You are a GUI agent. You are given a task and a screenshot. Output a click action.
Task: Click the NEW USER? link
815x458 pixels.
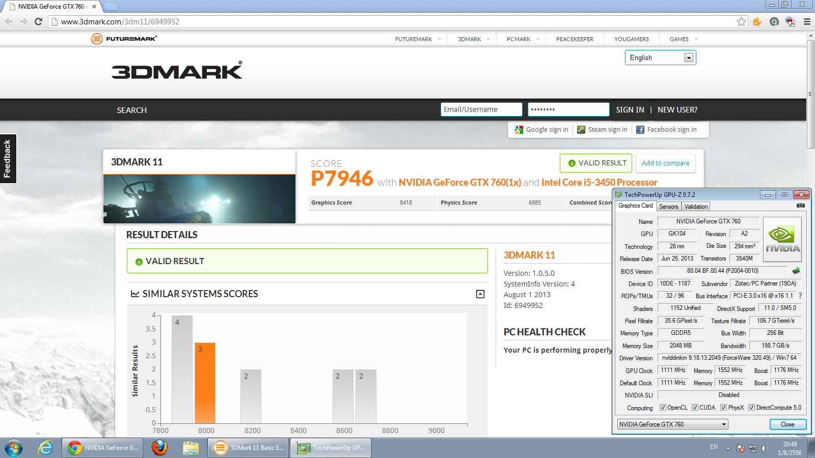pyautogui.click(x=677, y=110)
